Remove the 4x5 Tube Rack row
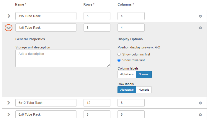209x120 pixels. (200, 16)
